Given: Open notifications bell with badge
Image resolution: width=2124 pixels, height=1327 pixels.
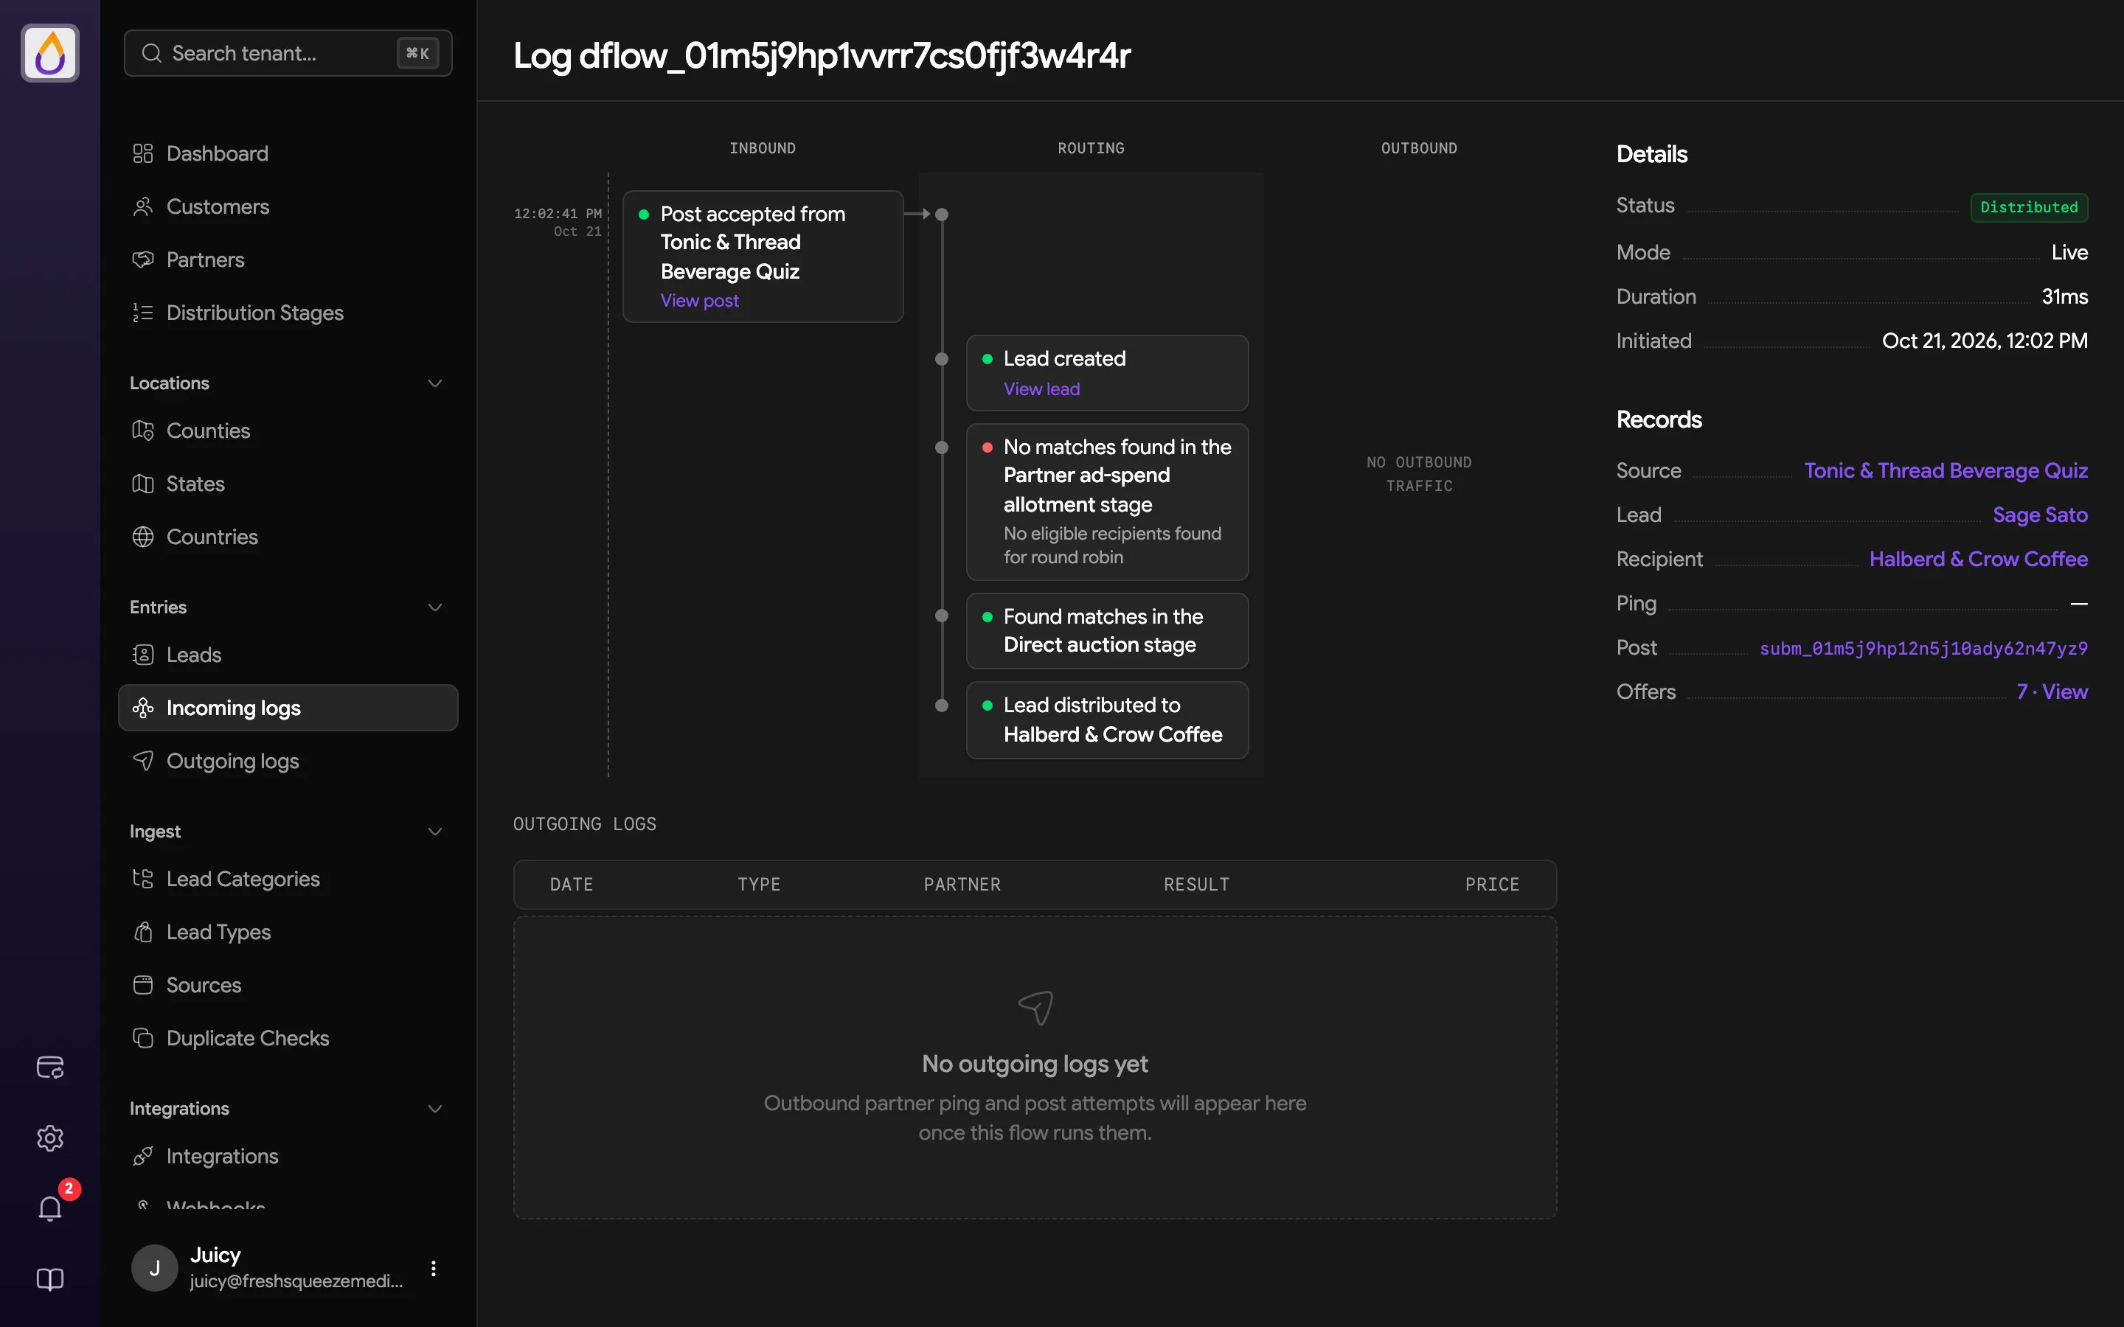Looking at the screenshot, I should tap(50, 1208).
